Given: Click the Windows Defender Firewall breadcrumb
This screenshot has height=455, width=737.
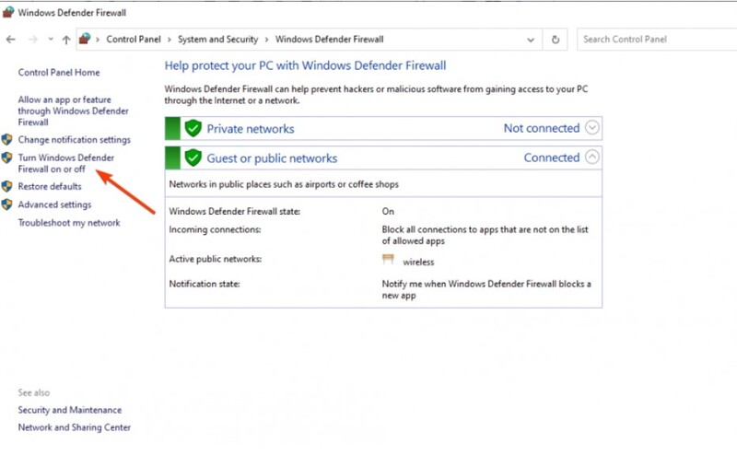Looking at the screenshot, I should click(x=330, y=40).
